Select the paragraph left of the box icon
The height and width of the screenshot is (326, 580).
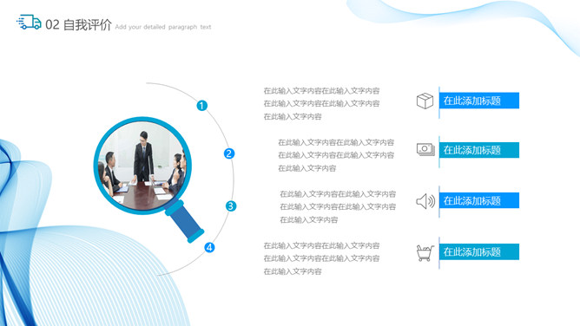point(321,104)
